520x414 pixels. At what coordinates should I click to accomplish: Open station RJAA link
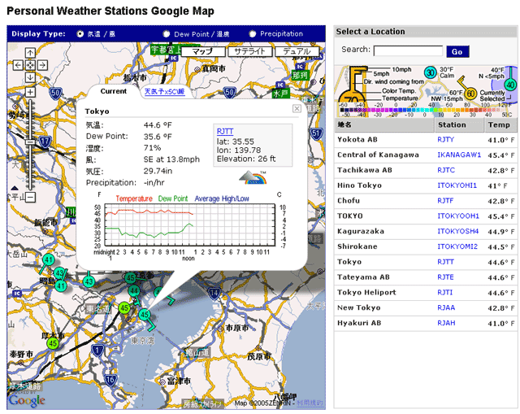click(x=446, y=307)
